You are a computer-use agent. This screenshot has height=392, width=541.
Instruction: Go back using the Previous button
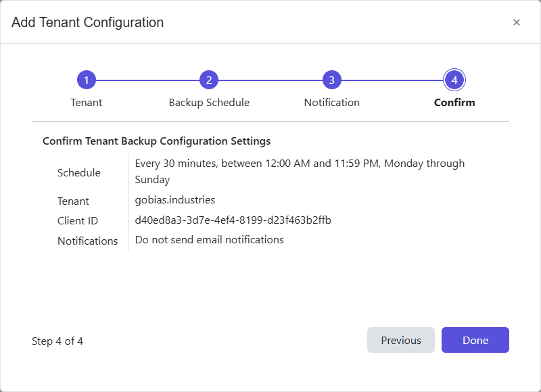[401, 340]
